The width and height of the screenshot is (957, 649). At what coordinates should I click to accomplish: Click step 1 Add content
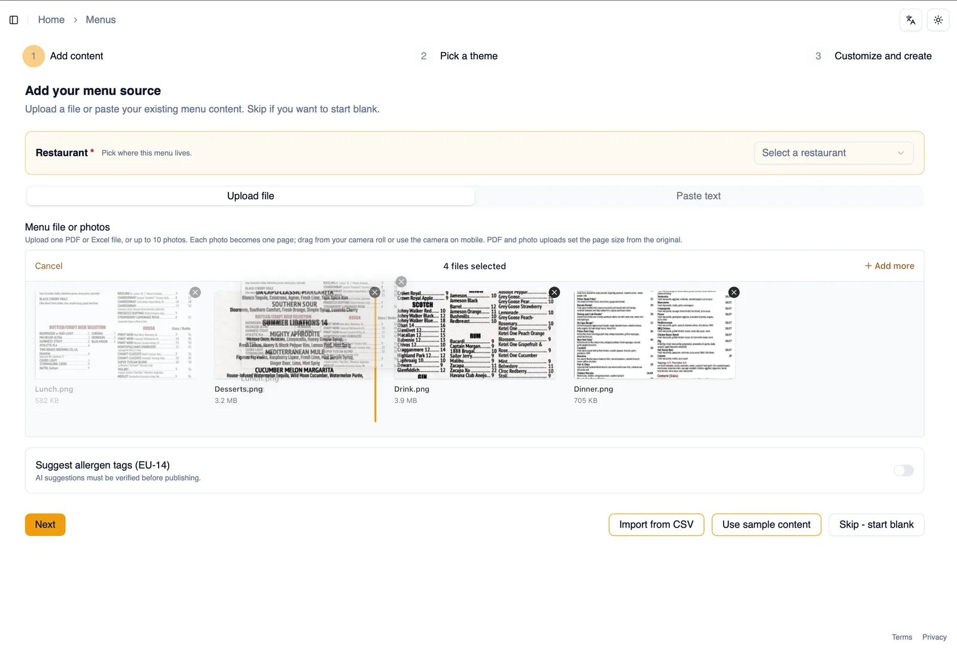(x=63, y=56)
